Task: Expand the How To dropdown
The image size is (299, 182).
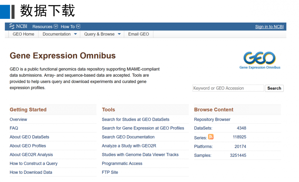Action: (70, 27)
